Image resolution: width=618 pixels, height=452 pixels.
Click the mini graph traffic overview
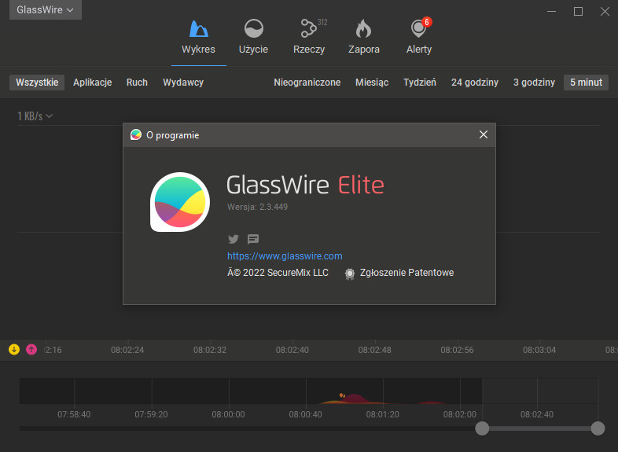point(309,391)
